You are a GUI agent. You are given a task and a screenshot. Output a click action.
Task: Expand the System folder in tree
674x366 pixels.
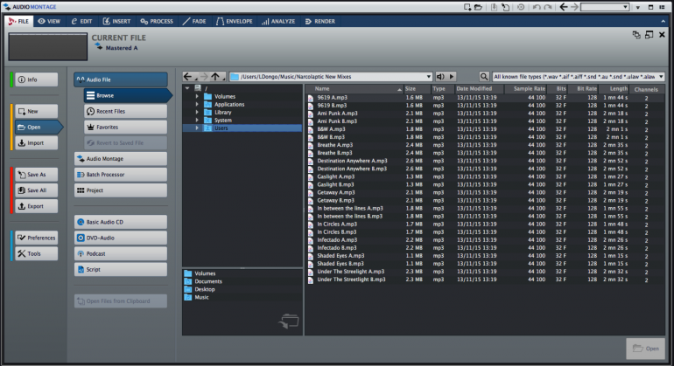click(197, 121)
